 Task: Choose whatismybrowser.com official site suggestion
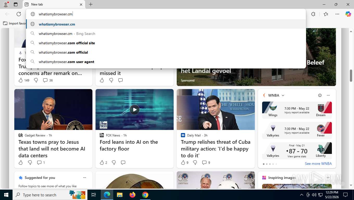click(166, 43)
